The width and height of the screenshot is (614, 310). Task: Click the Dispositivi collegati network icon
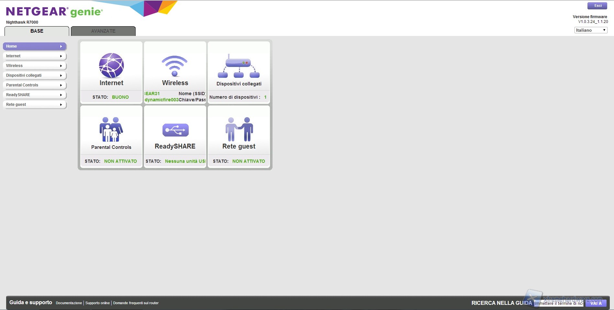239,66
